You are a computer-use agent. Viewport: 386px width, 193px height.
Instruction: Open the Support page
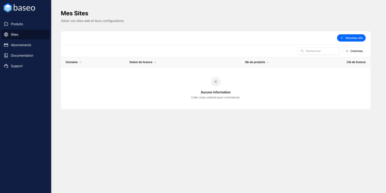click(17, 66)
